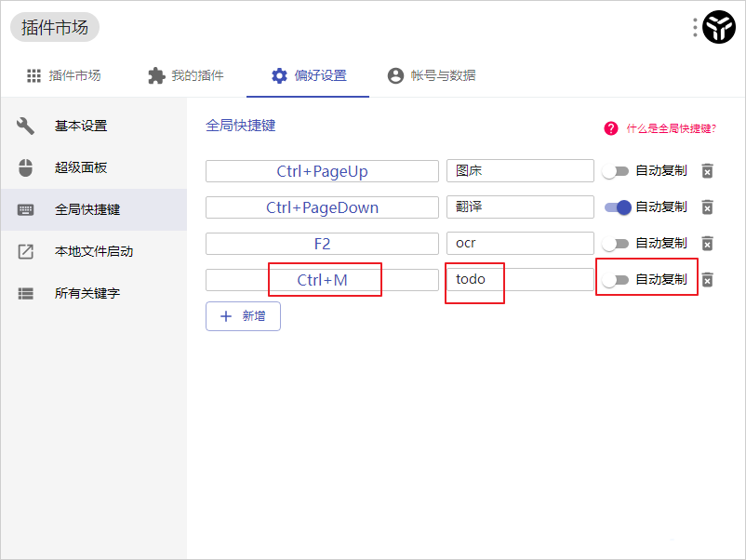Turn on 自动复制 for the todo shortcut
This screenshot has height=560, width=746.
pyautogui.click(x=616, y=280)
